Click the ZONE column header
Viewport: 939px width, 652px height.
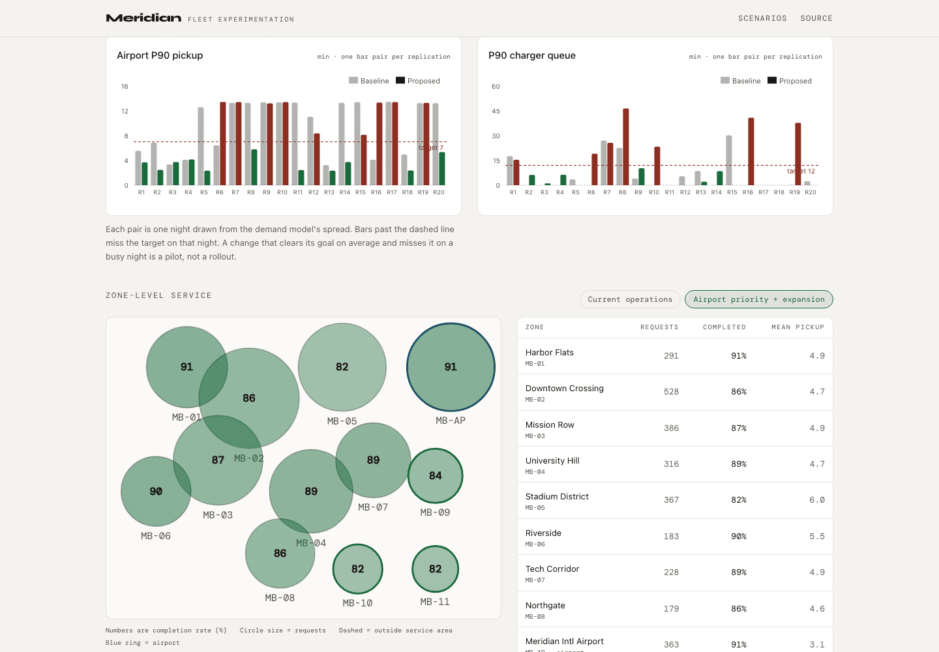535,327
